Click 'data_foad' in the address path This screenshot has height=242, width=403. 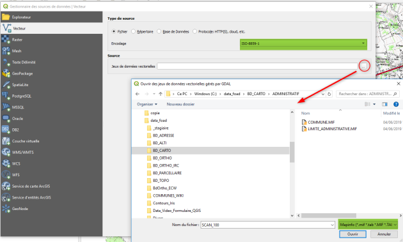tap(232, 94)
